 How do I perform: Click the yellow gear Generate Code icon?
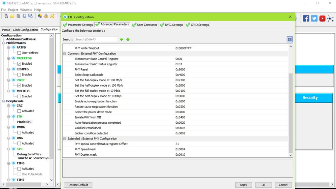46,16
